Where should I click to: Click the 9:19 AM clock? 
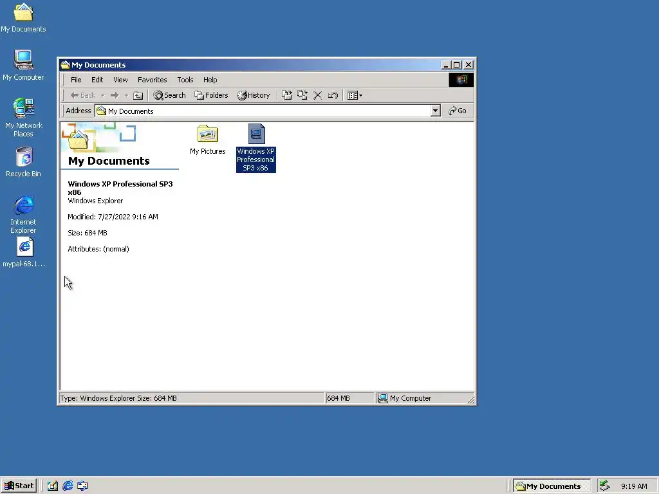tap(634, 486)
